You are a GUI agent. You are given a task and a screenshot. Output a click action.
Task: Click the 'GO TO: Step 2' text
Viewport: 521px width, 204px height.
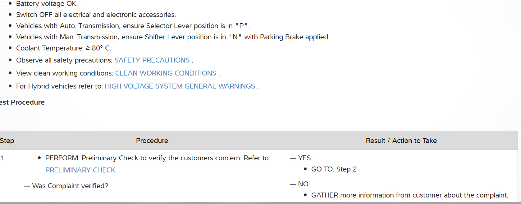334,169
